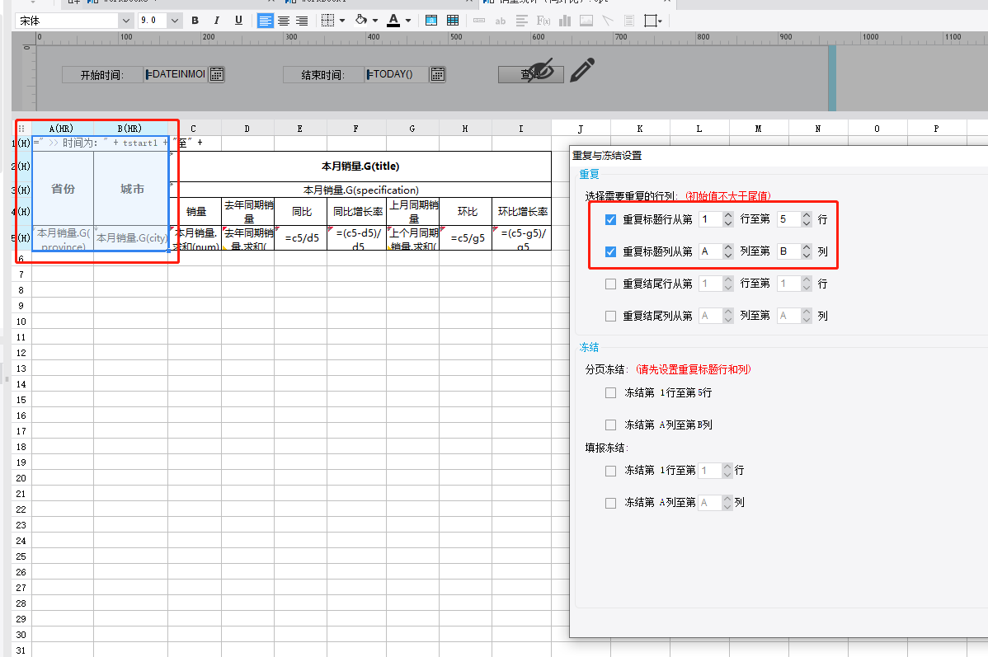The height and width of the screenshot is (657, 988).
Task: Click the greyed rich text lines icon
Action: (x=522, y=21)
